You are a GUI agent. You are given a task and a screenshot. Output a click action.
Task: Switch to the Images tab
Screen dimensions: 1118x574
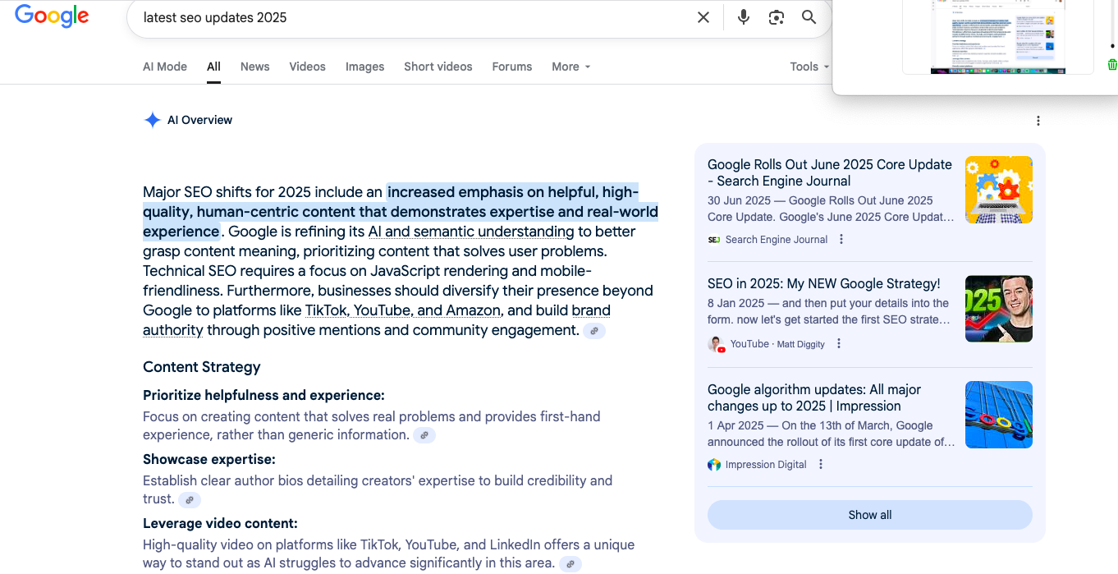[x=364, y=67]
